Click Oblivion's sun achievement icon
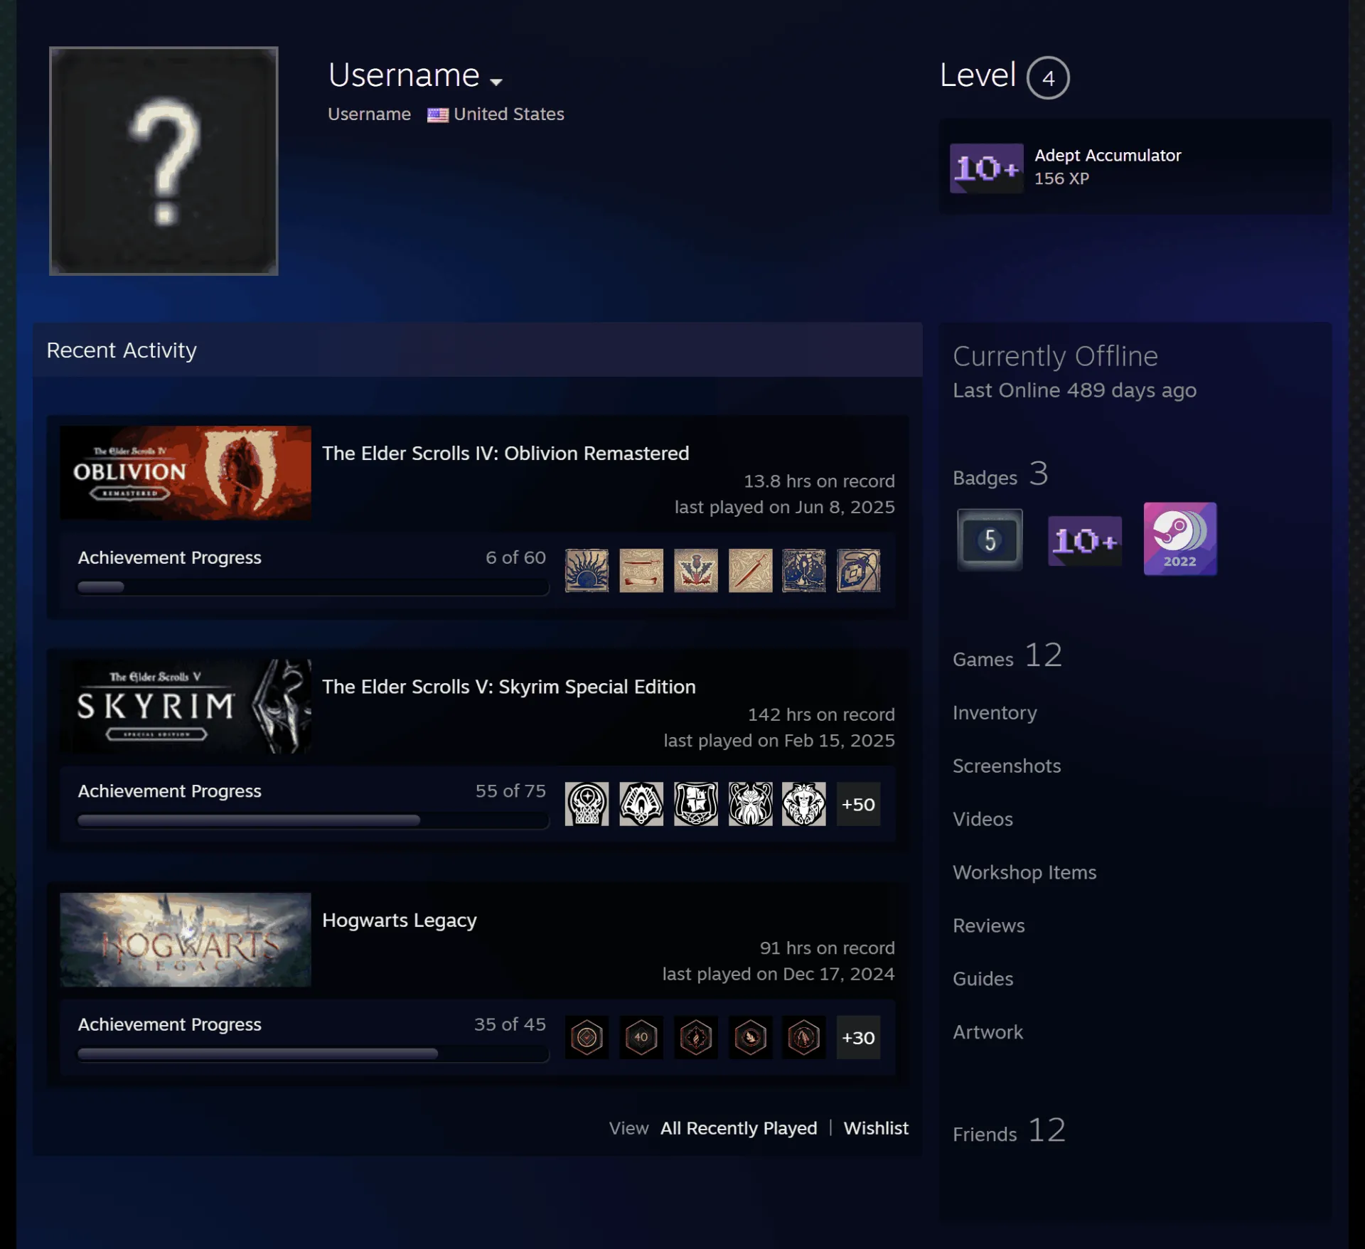1365x1249 pixels. (x=587, y=570)
